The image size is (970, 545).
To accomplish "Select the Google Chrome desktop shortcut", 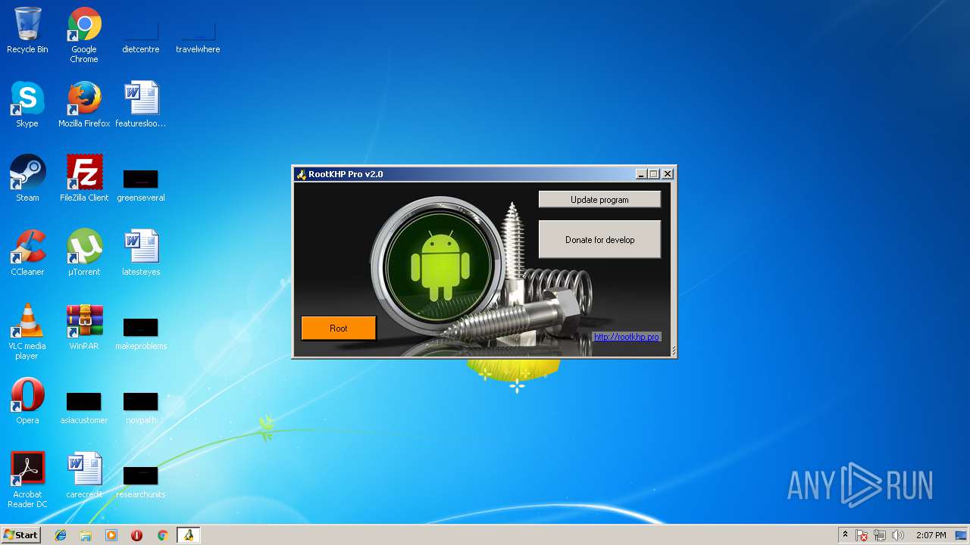I will click(84, 35).
